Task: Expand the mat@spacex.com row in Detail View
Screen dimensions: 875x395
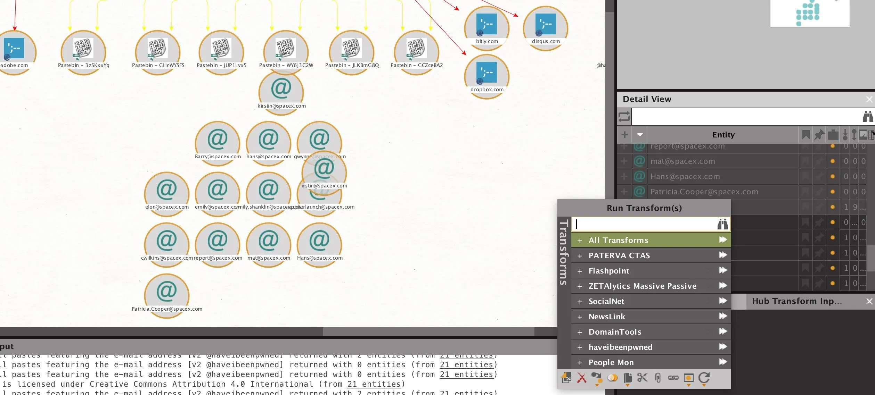Action: point(624,161)
